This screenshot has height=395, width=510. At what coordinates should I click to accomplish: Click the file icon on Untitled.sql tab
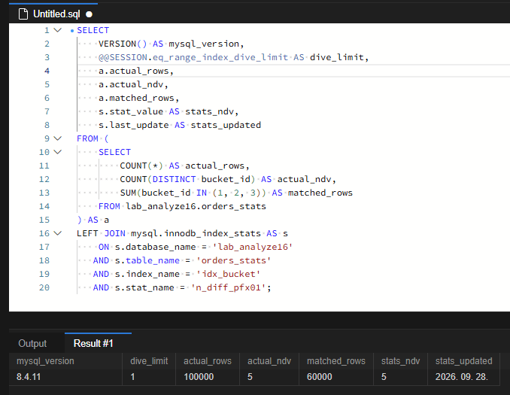pyautogui.click(x=23, y=14)
